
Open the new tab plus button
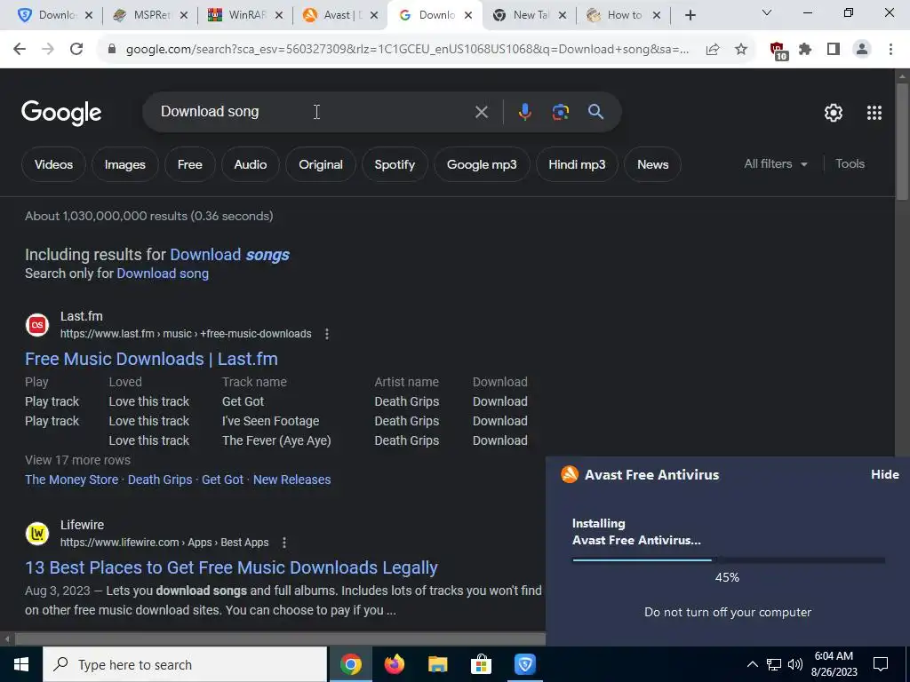[690, 15]
